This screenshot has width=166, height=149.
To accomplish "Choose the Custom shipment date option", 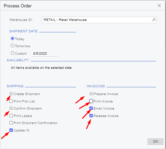I will tap(12, 53).
